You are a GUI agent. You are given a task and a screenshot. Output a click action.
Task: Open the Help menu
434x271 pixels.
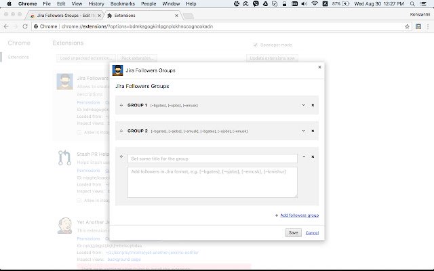coord(191,3)
